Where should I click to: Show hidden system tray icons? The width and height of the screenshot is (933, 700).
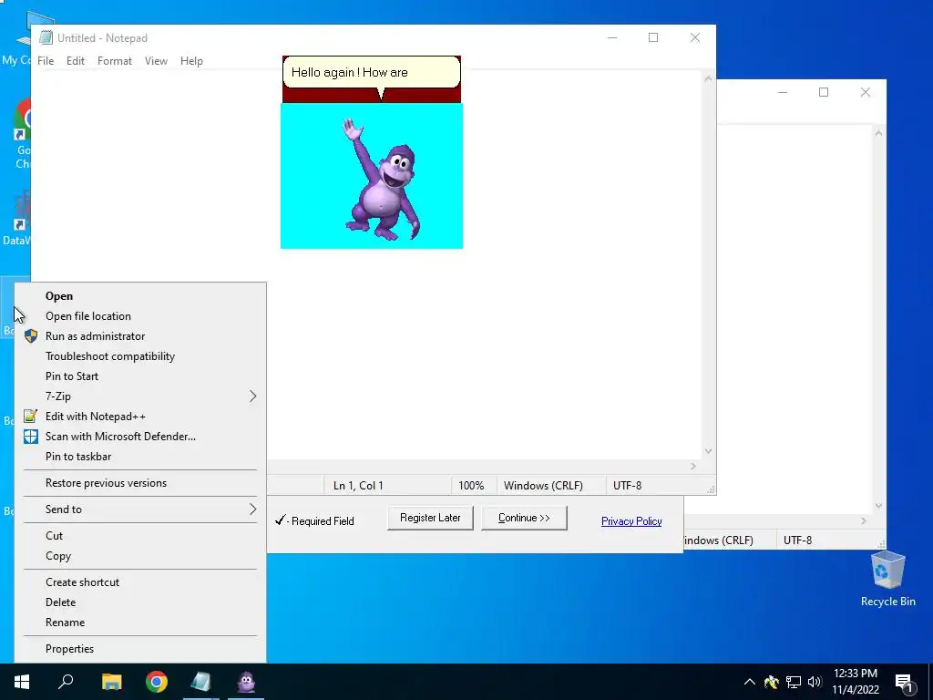(750, 682)
